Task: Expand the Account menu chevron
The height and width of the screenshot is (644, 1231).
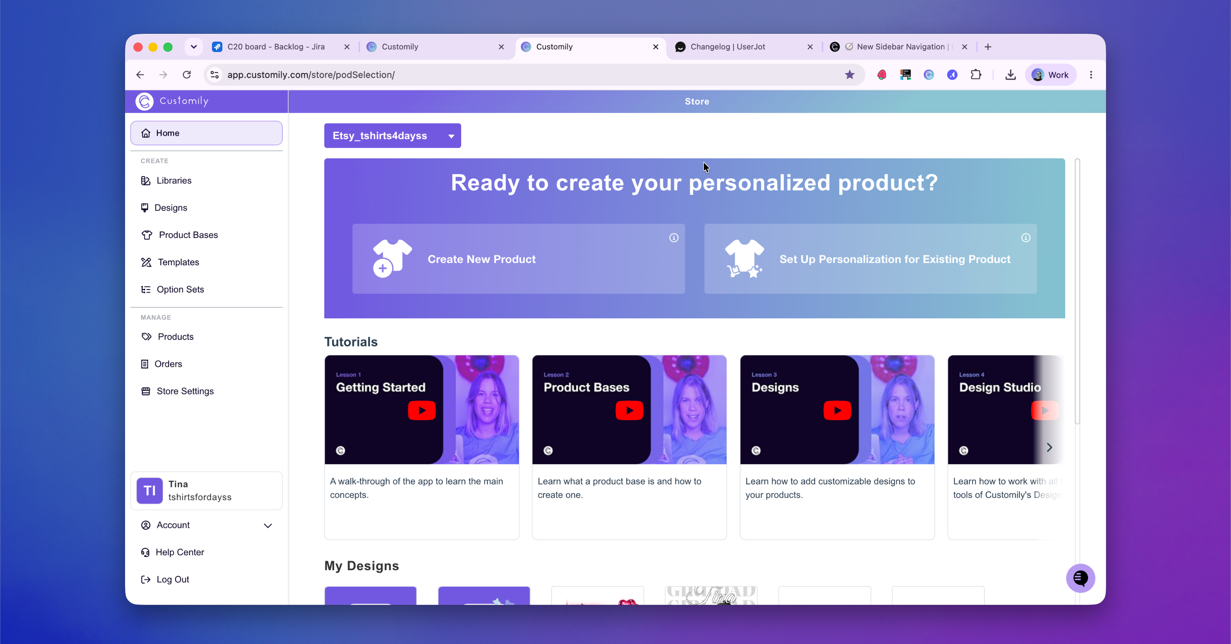Action: click(268, 526)
